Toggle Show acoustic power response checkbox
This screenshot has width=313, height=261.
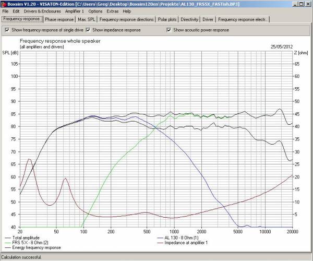tap(198, 30)
